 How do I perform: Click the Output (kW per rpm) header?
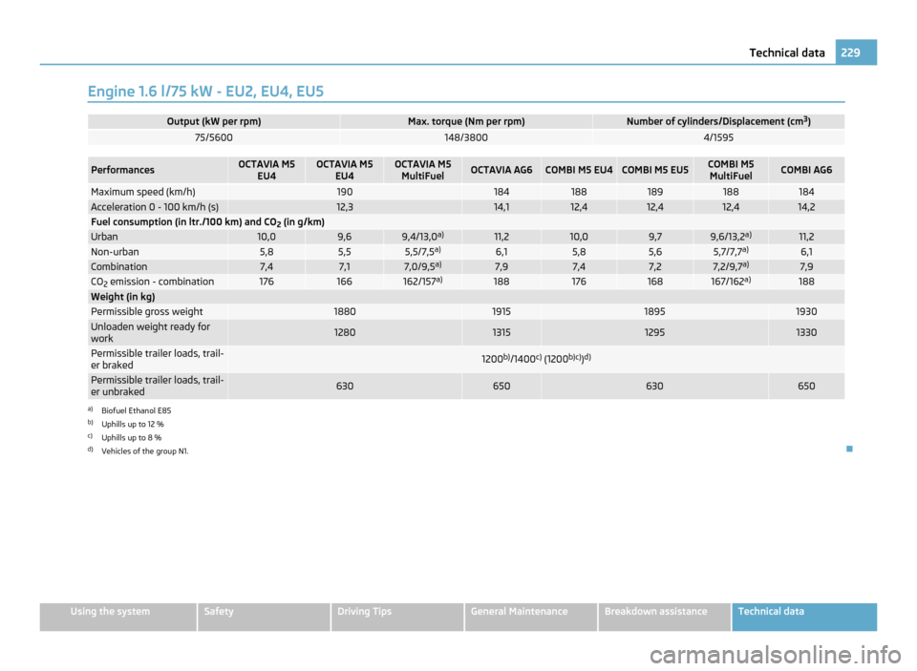pos(213,121)
